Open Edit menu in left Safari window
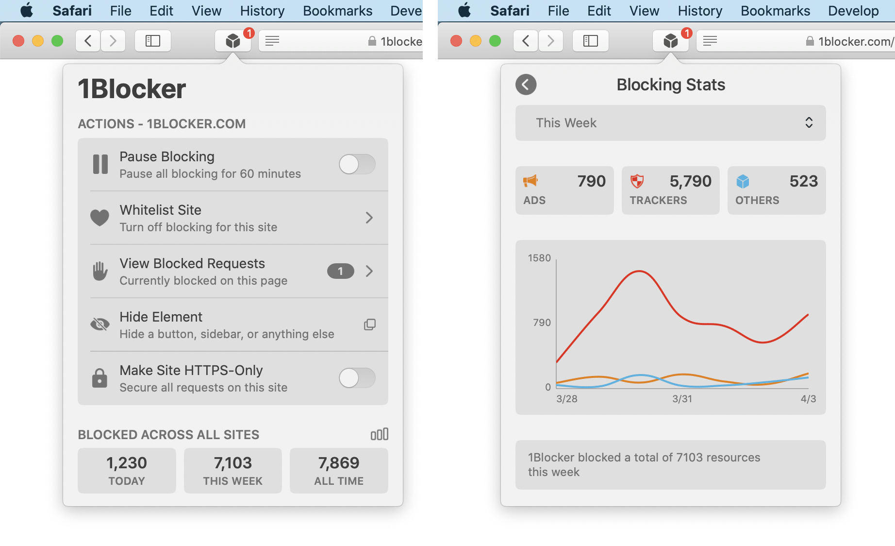The height and width of the screenshot is (546, 895). 162,11
